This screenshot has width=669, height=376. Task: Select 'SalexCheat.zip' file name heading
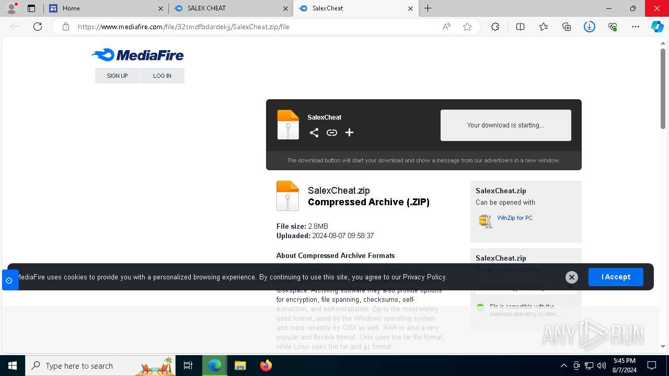[339, 191]
